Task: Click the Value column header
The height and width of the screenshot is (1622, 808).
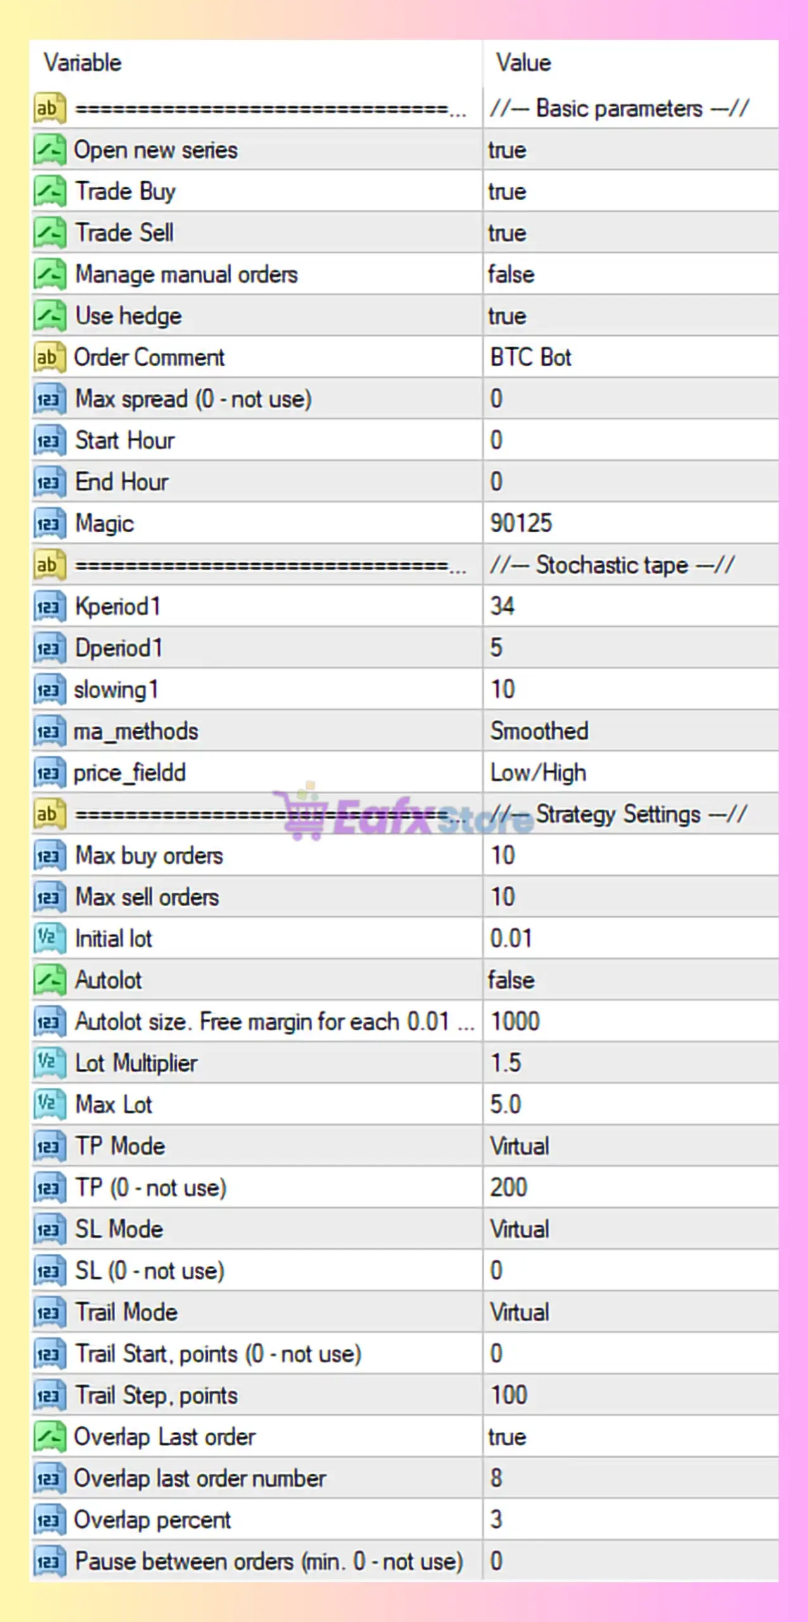Action: pos(523,63)
